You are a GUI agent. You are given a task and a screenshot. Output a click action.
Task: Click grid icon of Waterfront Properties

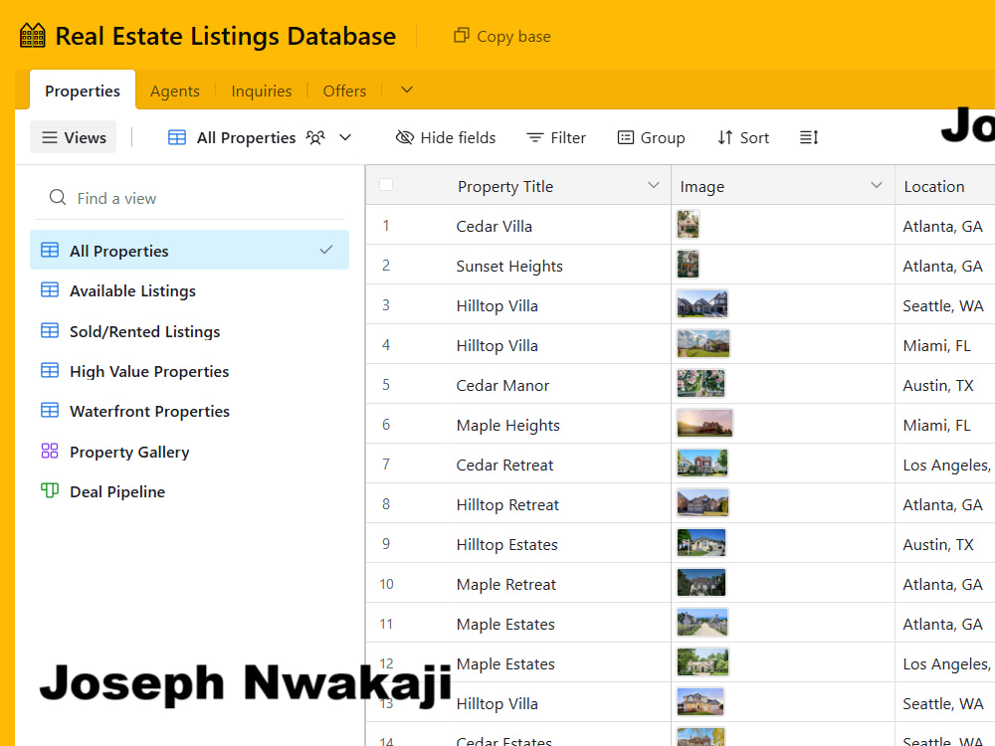pos(50,411)
